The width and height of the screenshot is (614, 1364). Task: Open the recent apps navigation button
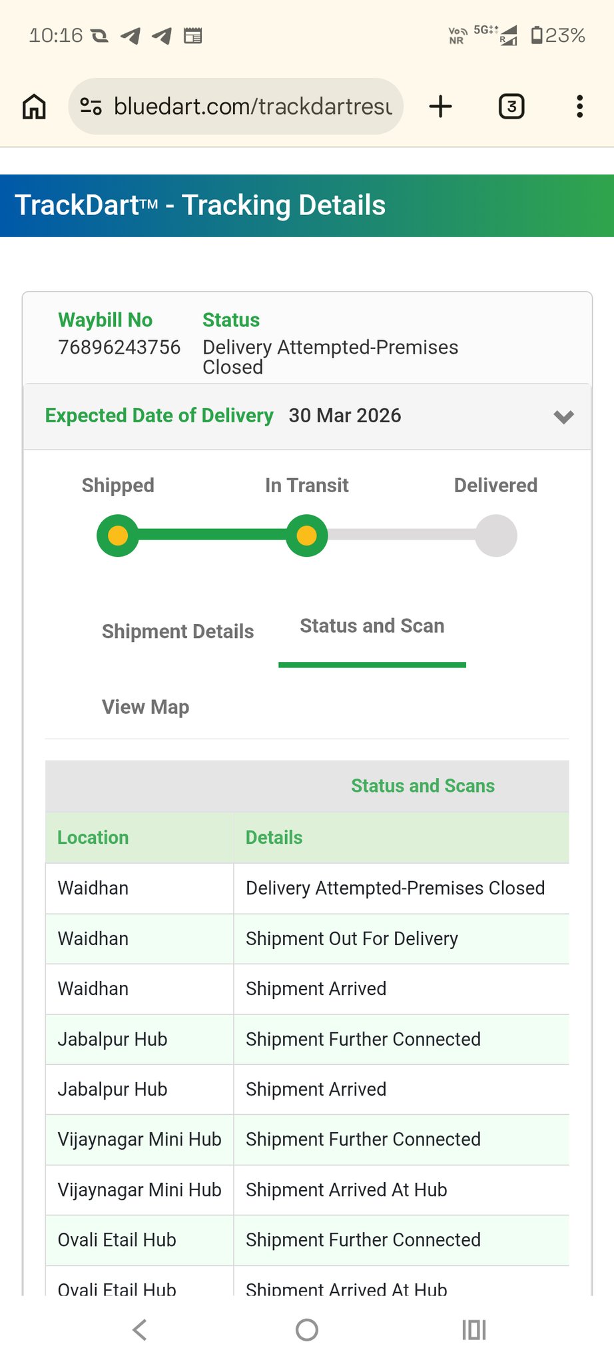click(x=474, y=1330)
